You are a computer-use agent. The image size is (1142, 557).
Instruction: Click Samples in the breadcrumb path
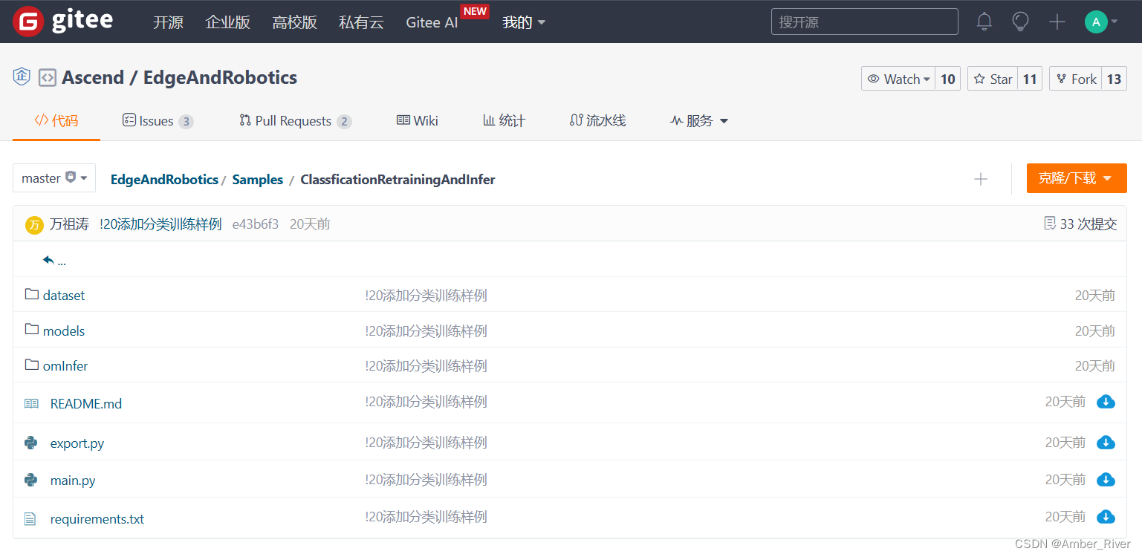[x=258, y=179]
